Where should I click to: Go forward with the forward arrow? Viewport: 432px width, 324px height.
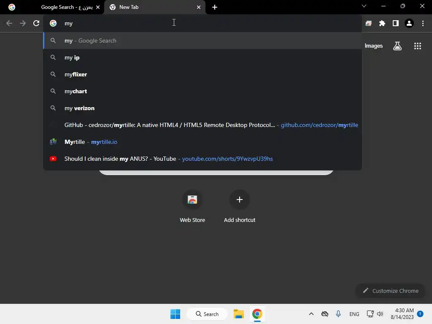23,24
